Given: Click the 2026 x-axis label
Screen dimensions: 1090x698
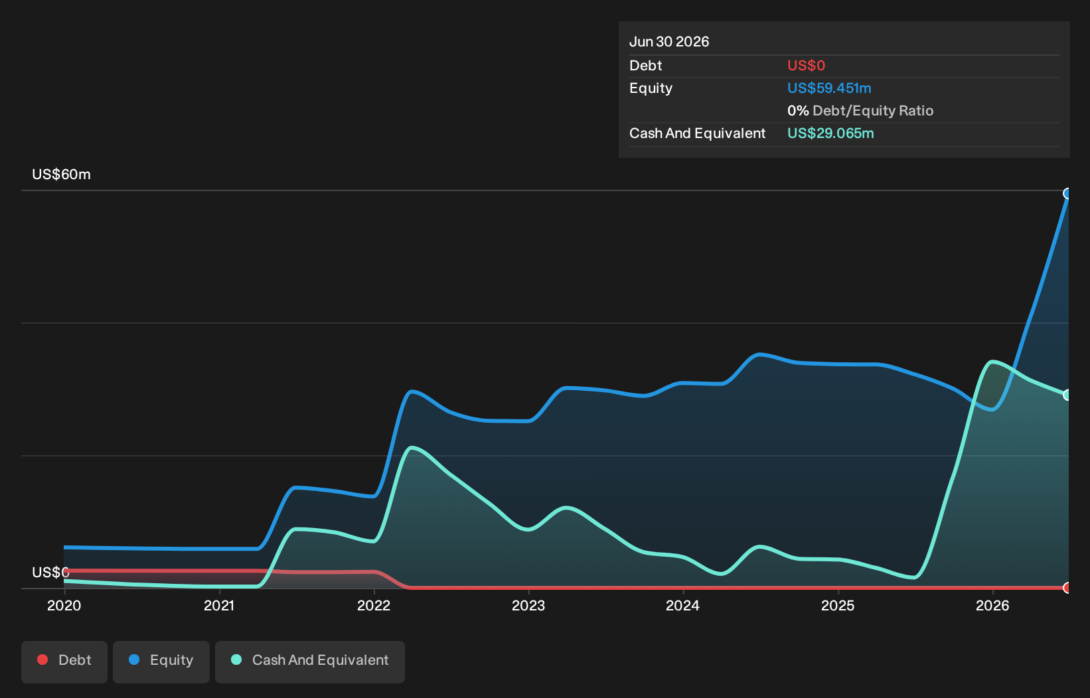Looking at the screenshot, I should click(x=992, y=605).
